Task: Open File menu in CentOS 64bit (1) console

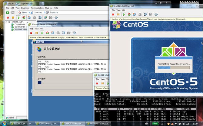Action: pos(97,79)
